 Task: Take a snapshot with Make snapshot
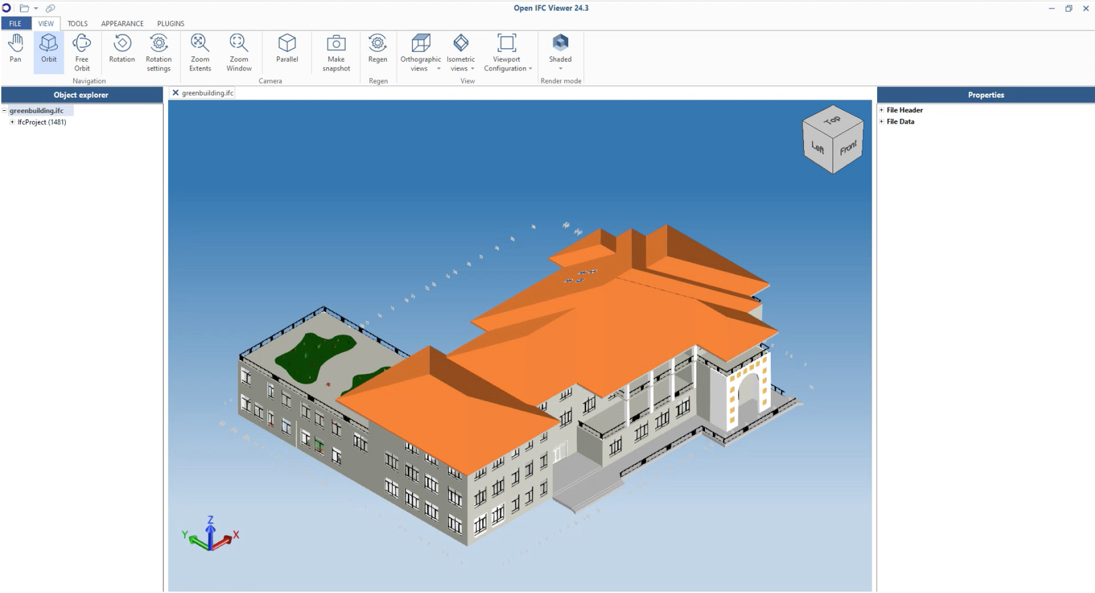click(x=336, y=52)
